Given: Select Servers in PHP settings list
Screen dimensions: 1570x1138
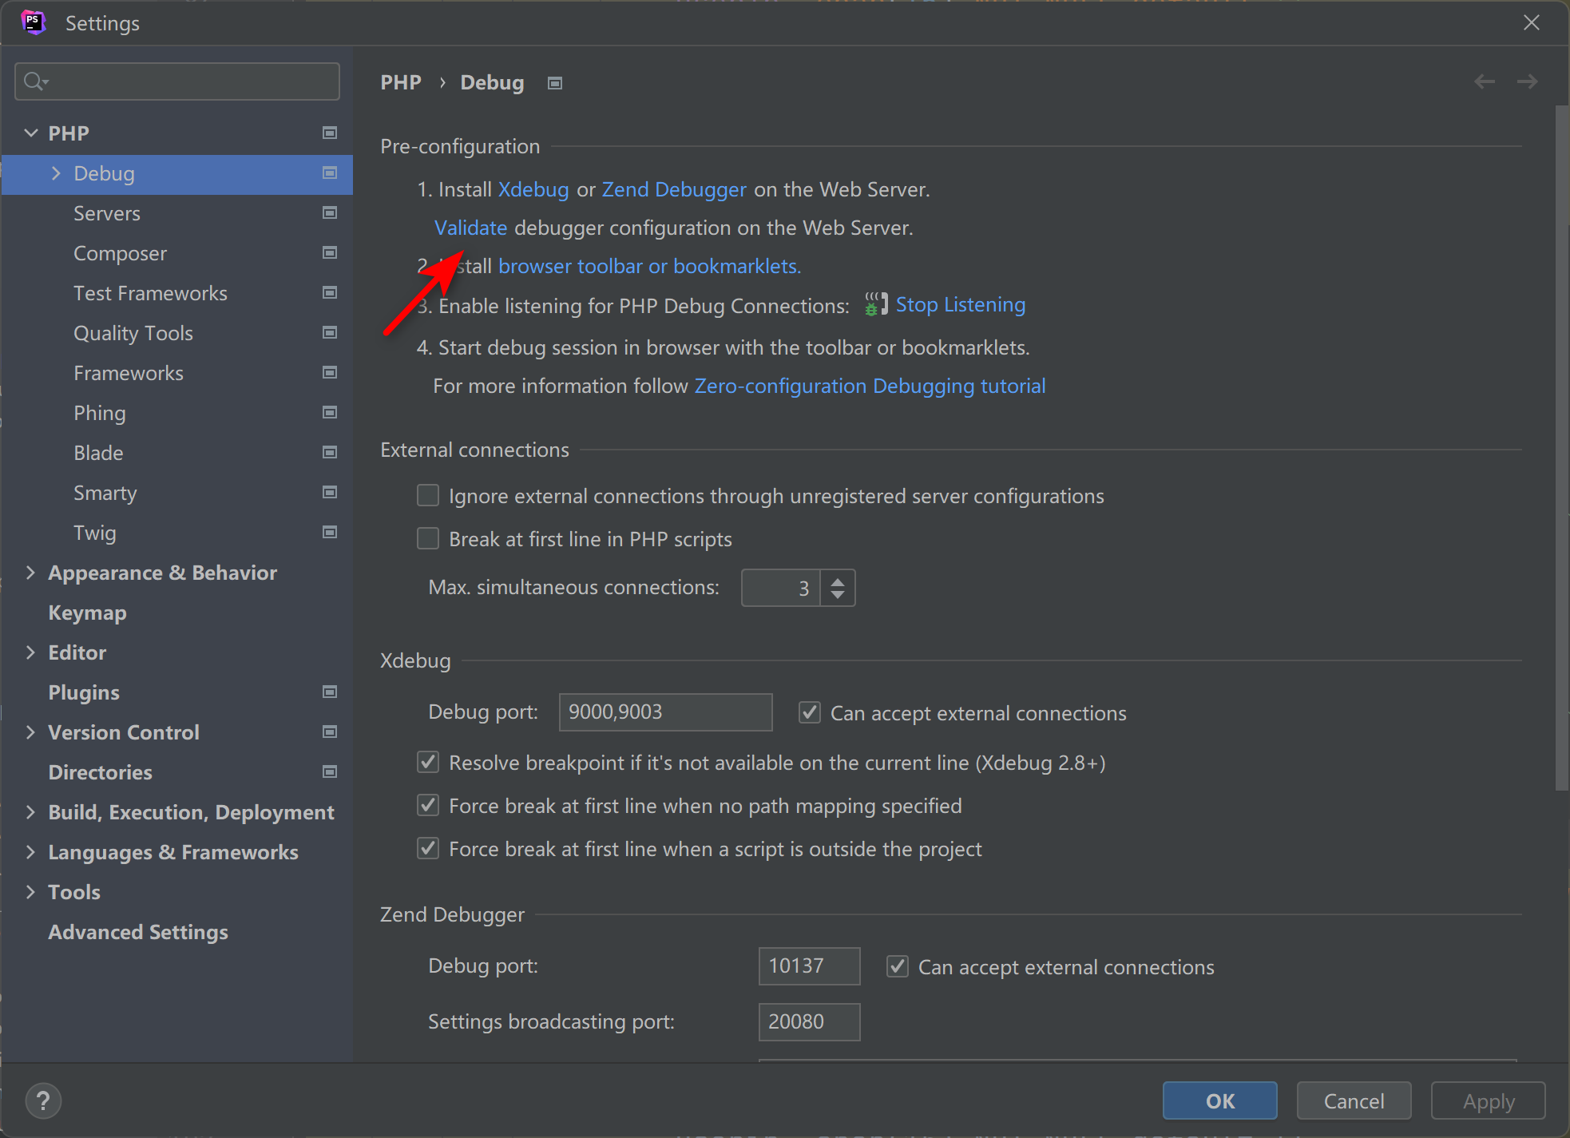Looking at the screenshot, I should click(107, 213).
